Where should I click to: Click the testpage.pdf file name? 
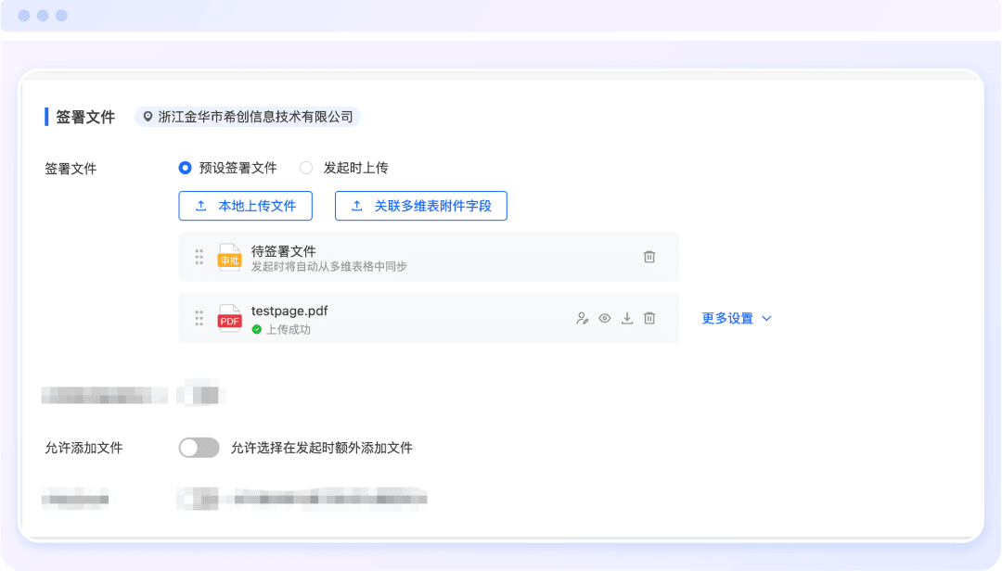click(289, 311)
